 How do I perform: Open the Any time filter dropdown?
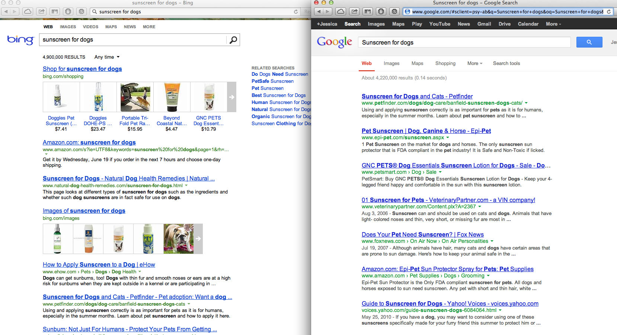[x=107, y=57]
